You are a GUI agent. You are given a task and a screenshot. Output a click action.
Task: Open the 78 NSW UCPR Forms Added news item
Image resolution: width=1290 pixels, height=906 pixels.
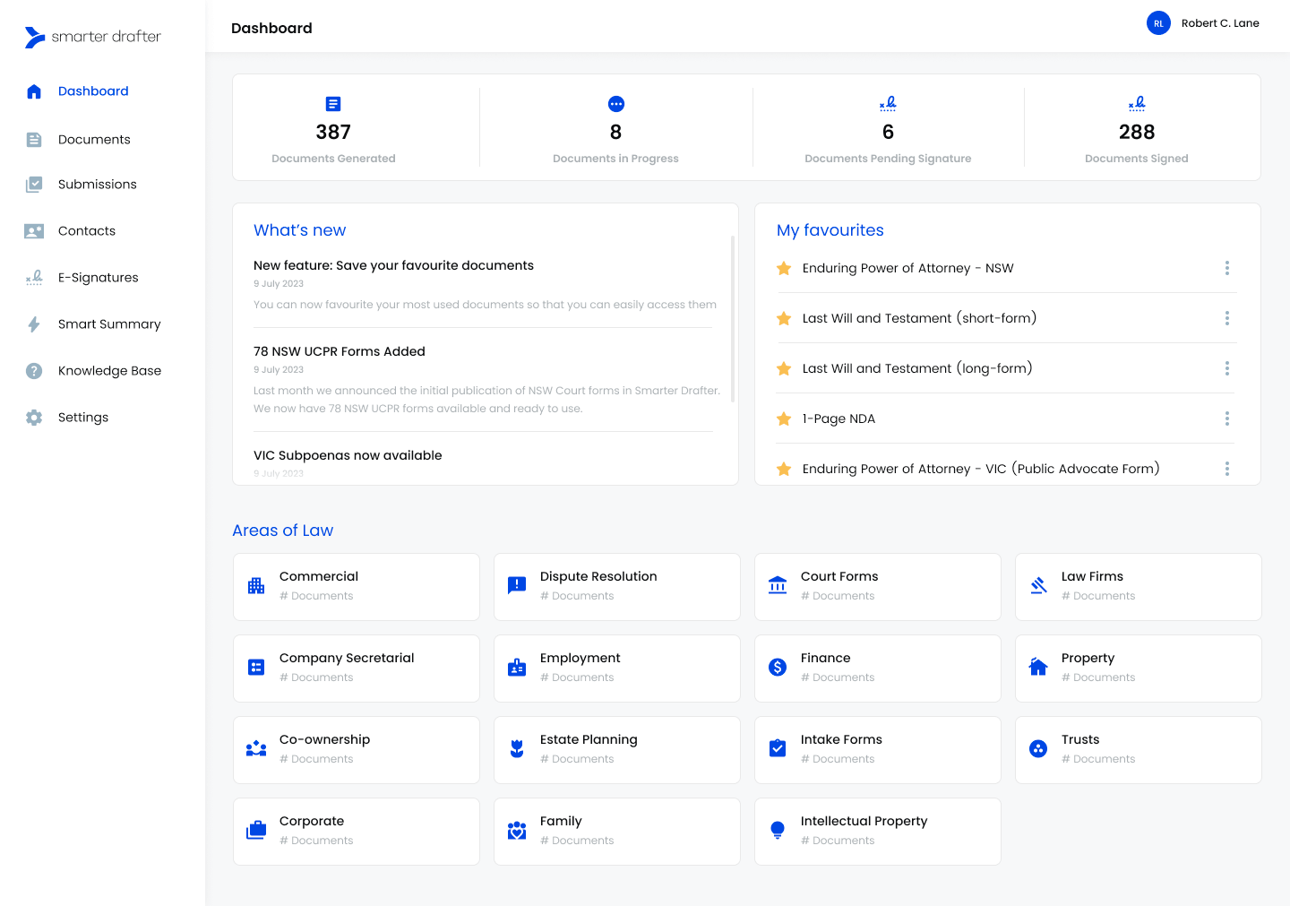340,351
